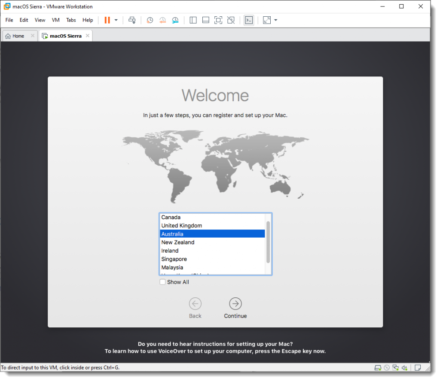Screen dimensions: 440x381
Task: Switch to Unity mode icon
Action: point(231,20)
